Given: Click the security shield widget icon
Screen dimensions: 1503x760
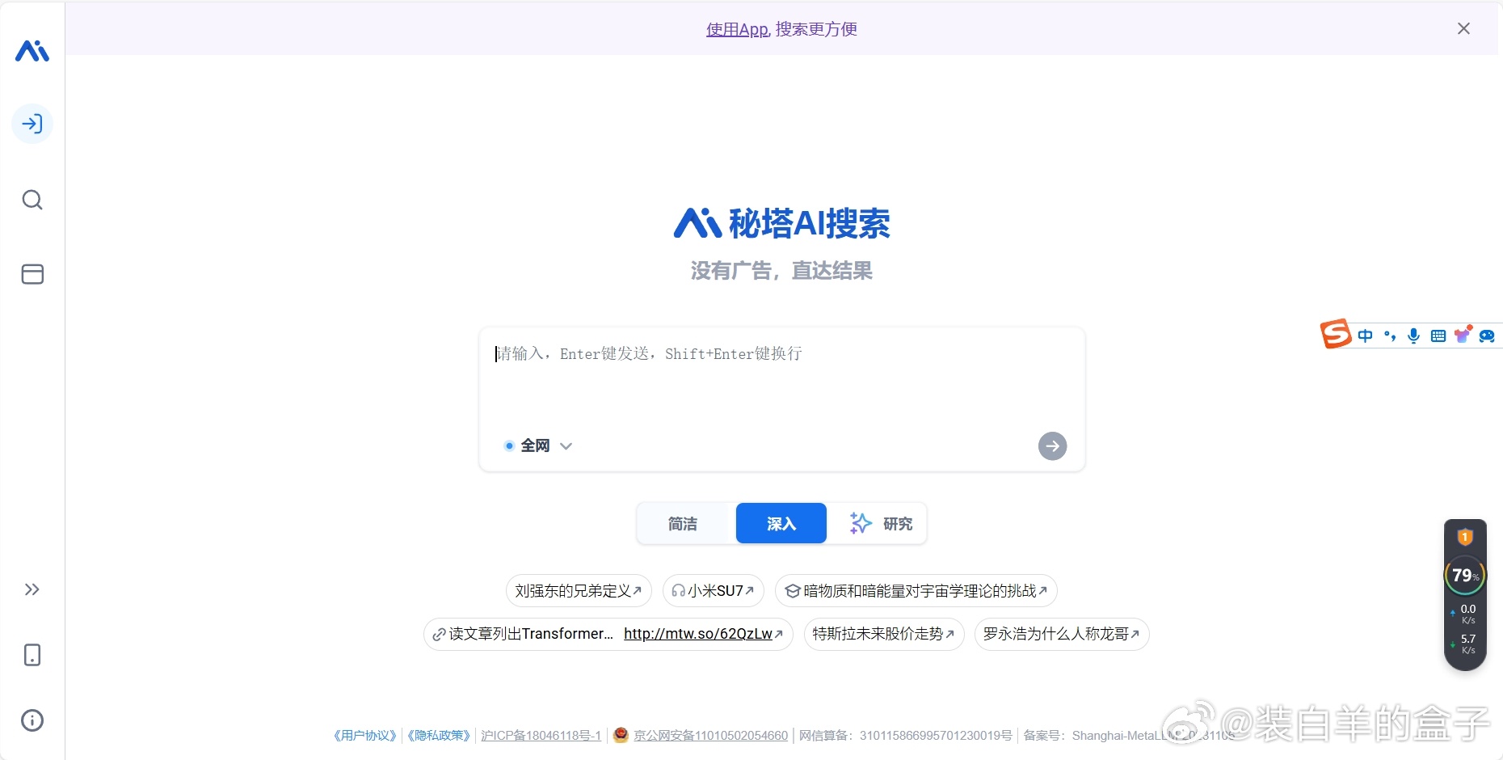Looking at the screenshot, I should coord(1465,537).
